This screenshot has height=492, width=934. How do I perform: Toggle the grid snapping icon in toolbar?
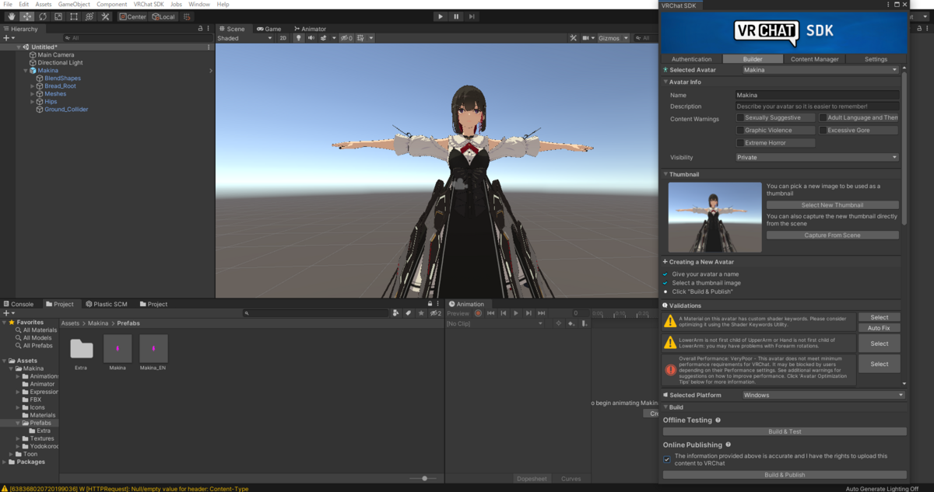point(188,16)
